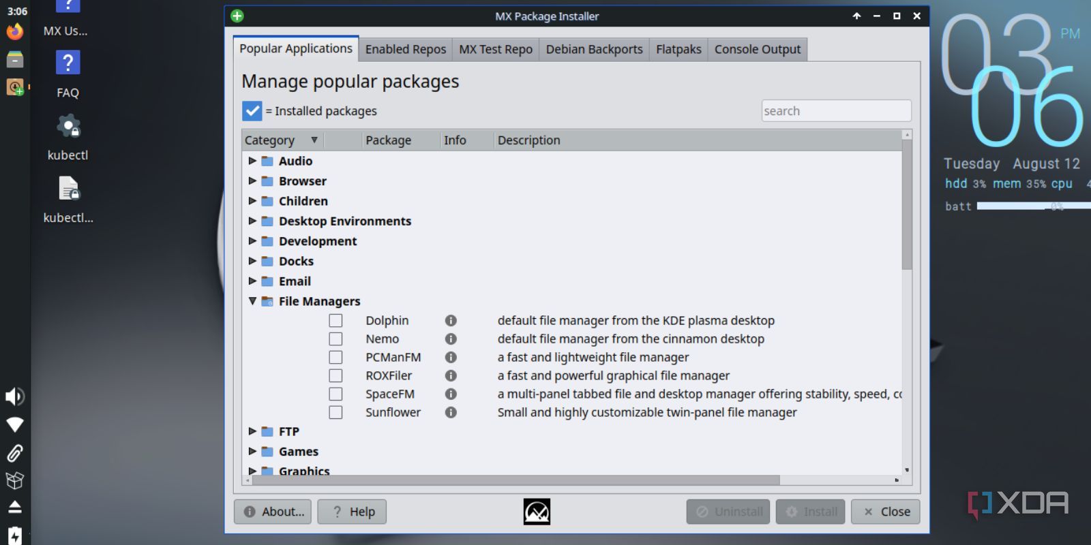This screenshot has width=1091, height=545.
Task: Switch to the Enabled Repos tab
Action: [406, 49]
